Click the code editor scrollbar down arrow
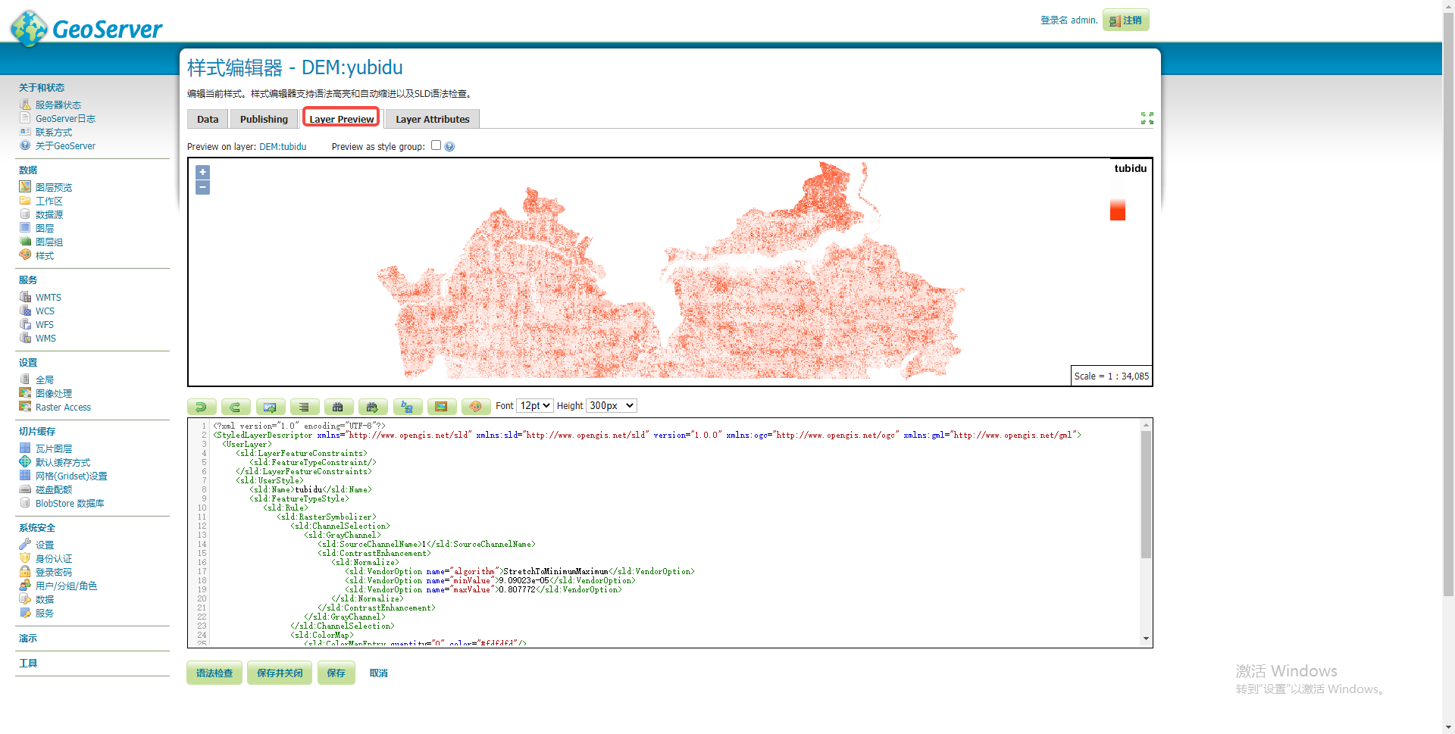Viewport: 1455px width, 734px height. pyautogui.click(x=1146, y=639)
